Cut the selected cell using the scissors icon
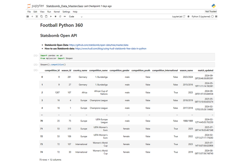Image resolution: width=243 pixels, height=166 pixels. click(37, 17)
